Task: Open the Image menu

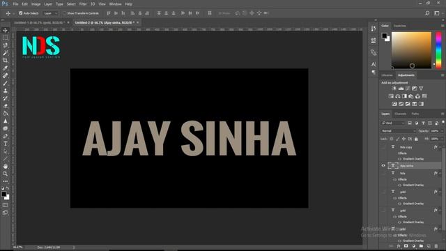Action: click(x=36, y=4)
